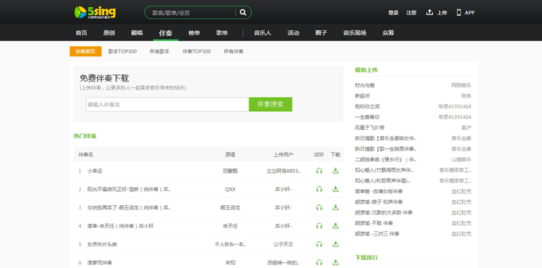Download 简单-牟天任 accompaniment via download icon
This screenshot has height=268, width=542.
335,226
